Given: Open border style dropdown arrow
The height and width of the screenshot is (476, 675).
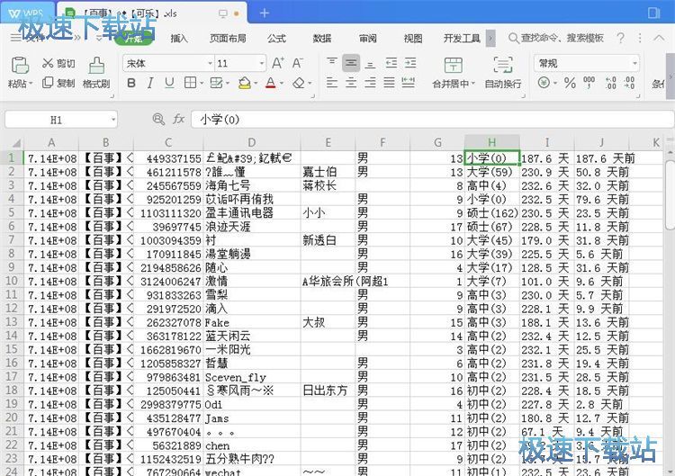Looking at the screenshot, I should coord(201,83).
